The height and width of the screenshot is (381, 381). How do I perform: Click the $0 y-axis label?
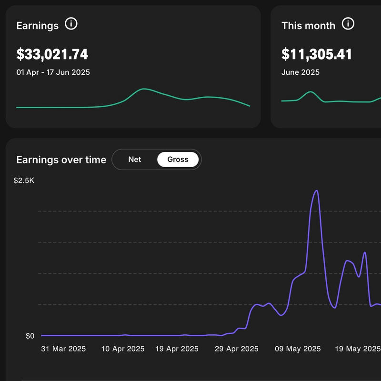(x=30, y=336)
